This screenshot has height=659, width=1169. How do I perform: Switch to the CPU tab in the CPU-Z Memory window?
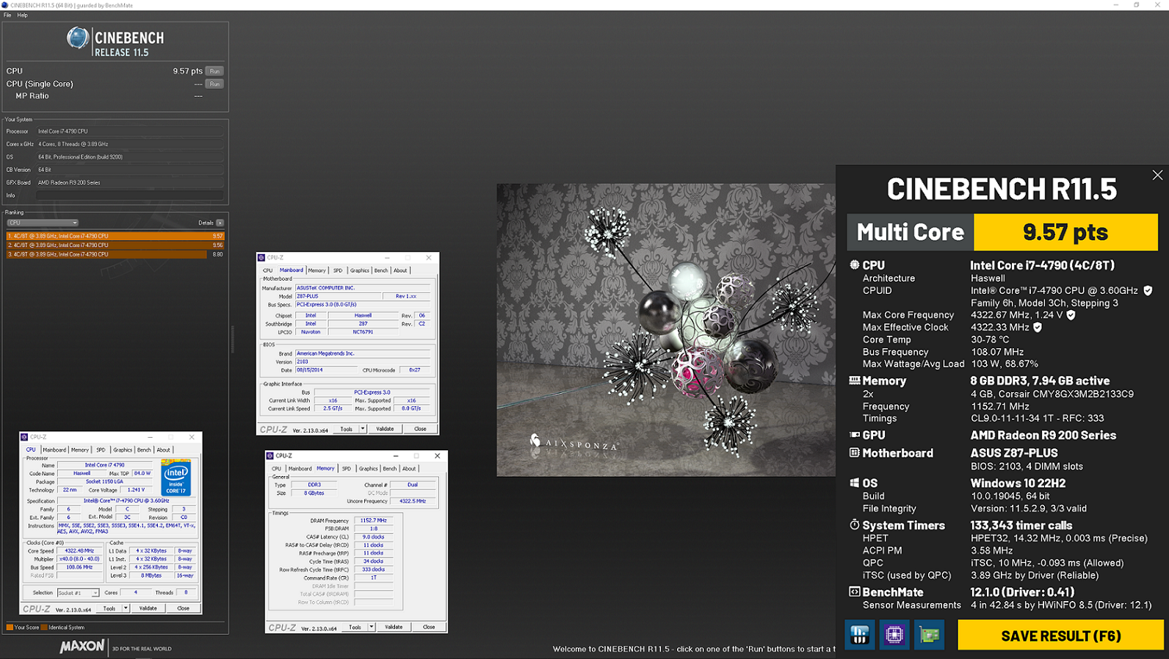point(276,469)
